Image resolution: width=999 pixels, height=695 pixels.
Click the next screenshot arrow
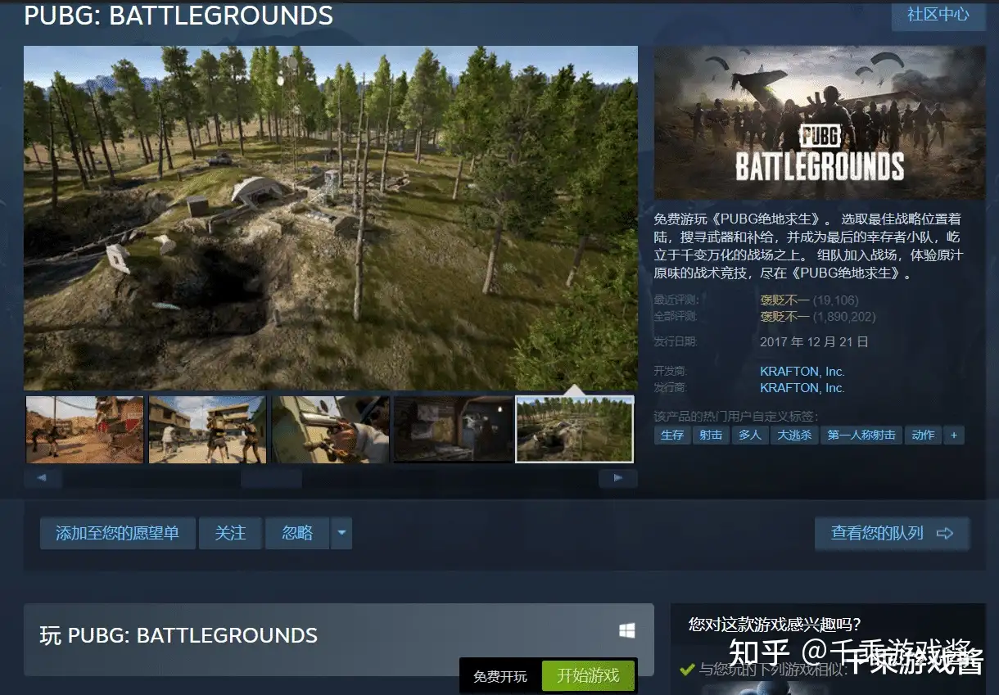[618, 477]
